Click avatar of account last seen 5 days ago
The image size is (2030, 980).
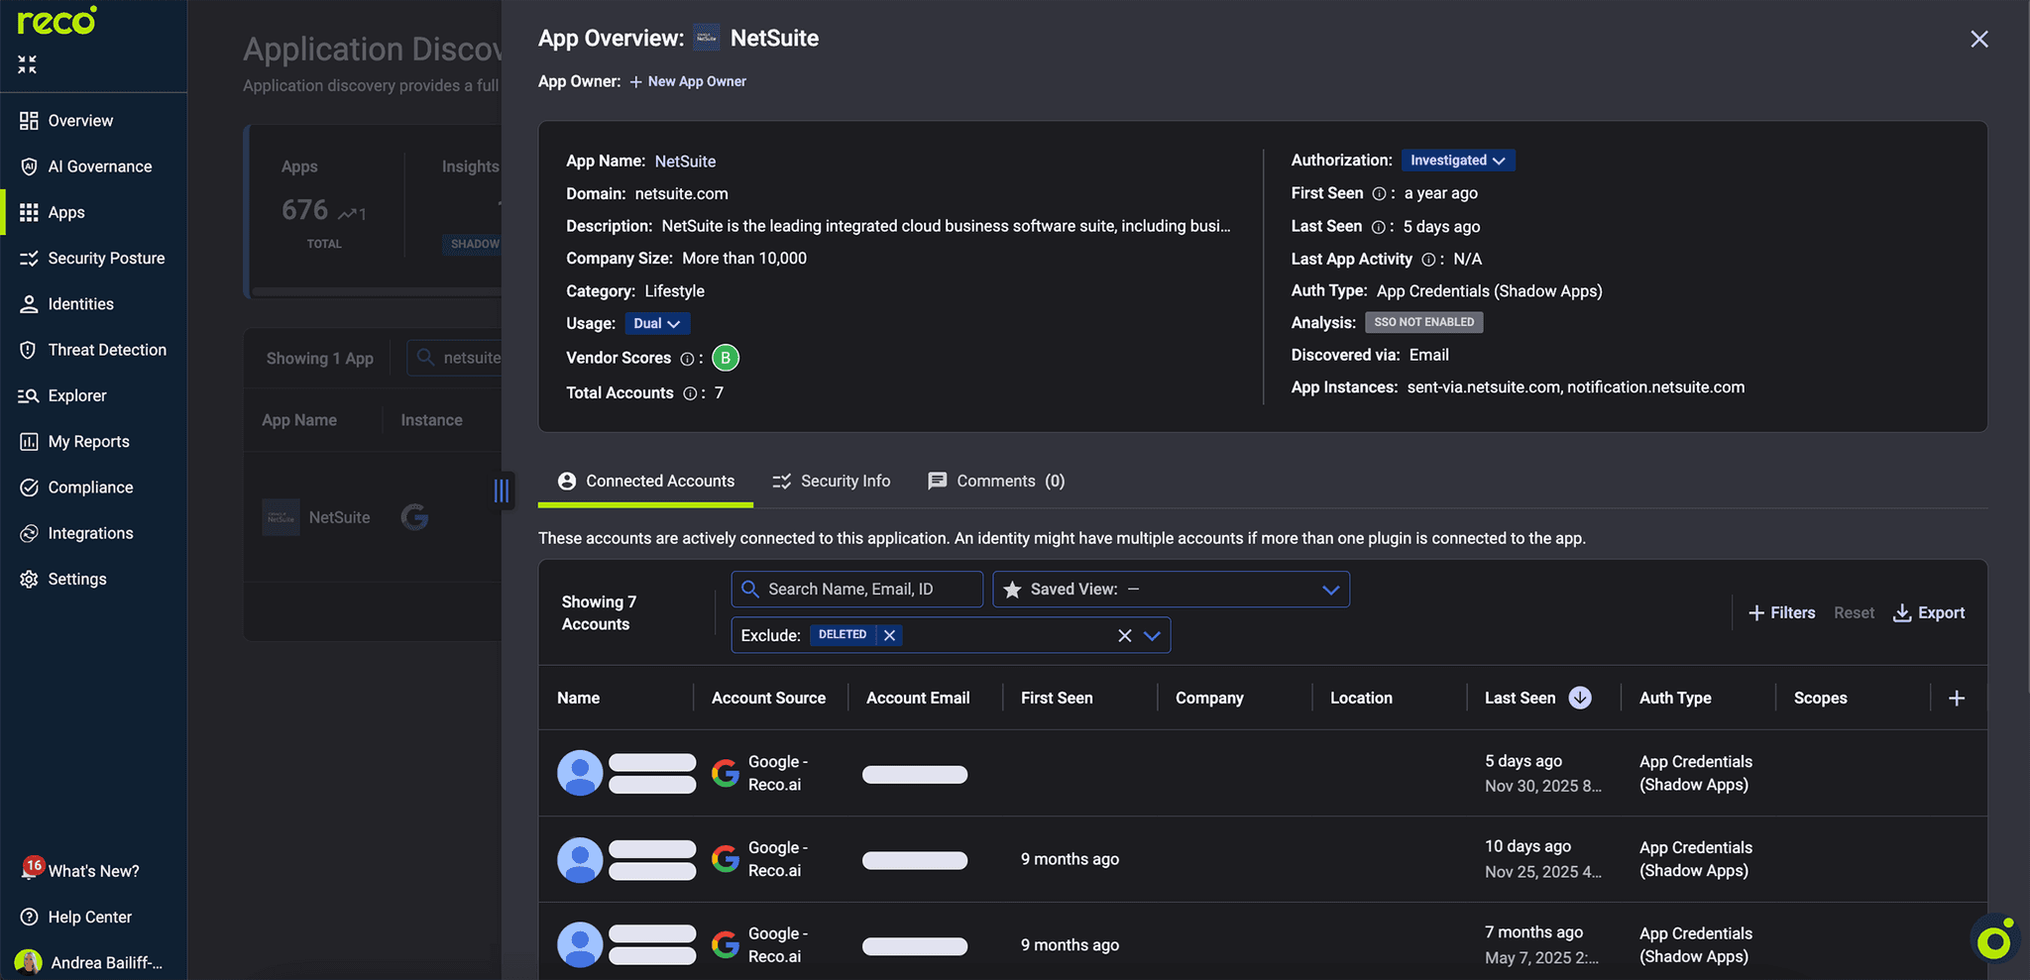click(x=580, y=773)
